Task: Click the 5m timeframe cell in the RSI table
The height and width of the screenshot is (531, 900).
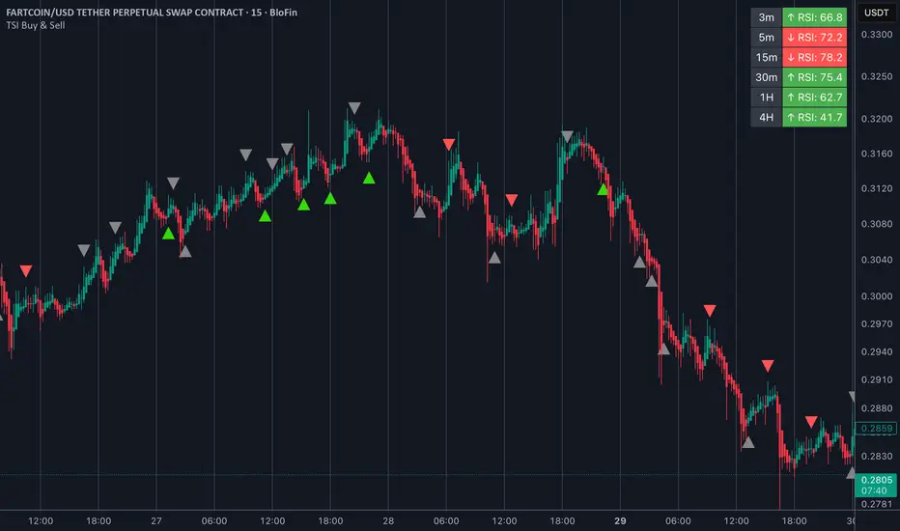Action: (x=767, y=38)
